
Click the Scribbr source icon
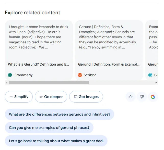80,75
